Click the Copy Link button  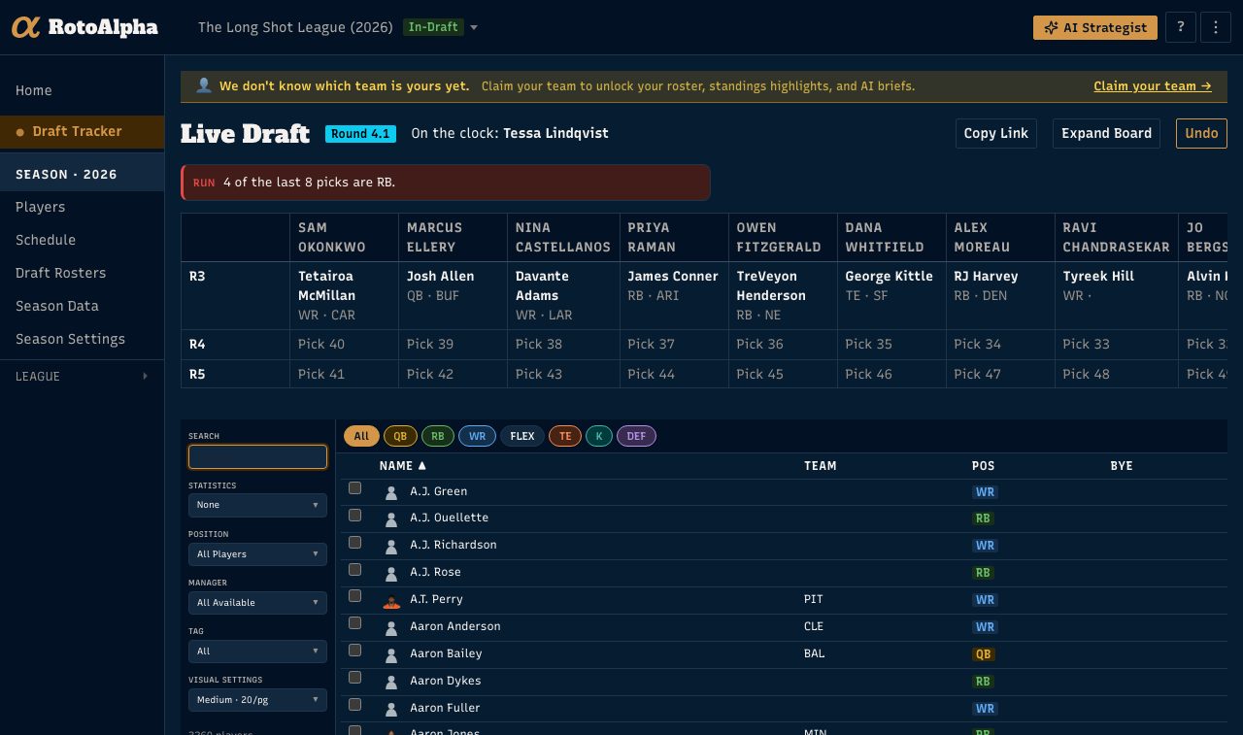tap(996, 134)
